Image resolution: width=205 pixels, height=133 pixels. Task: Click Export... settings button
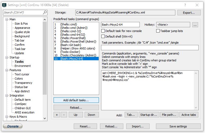[x=189, y=13]
